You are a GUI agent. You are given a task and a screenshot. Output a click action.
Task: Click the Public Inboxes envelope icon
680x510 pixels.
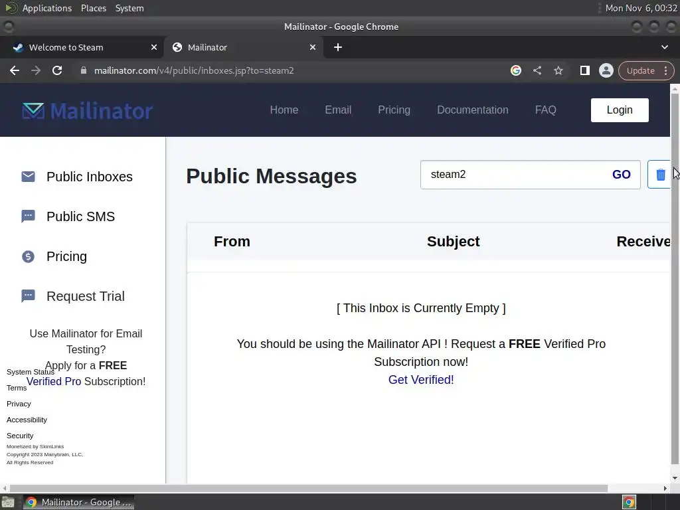pos(28,177)
